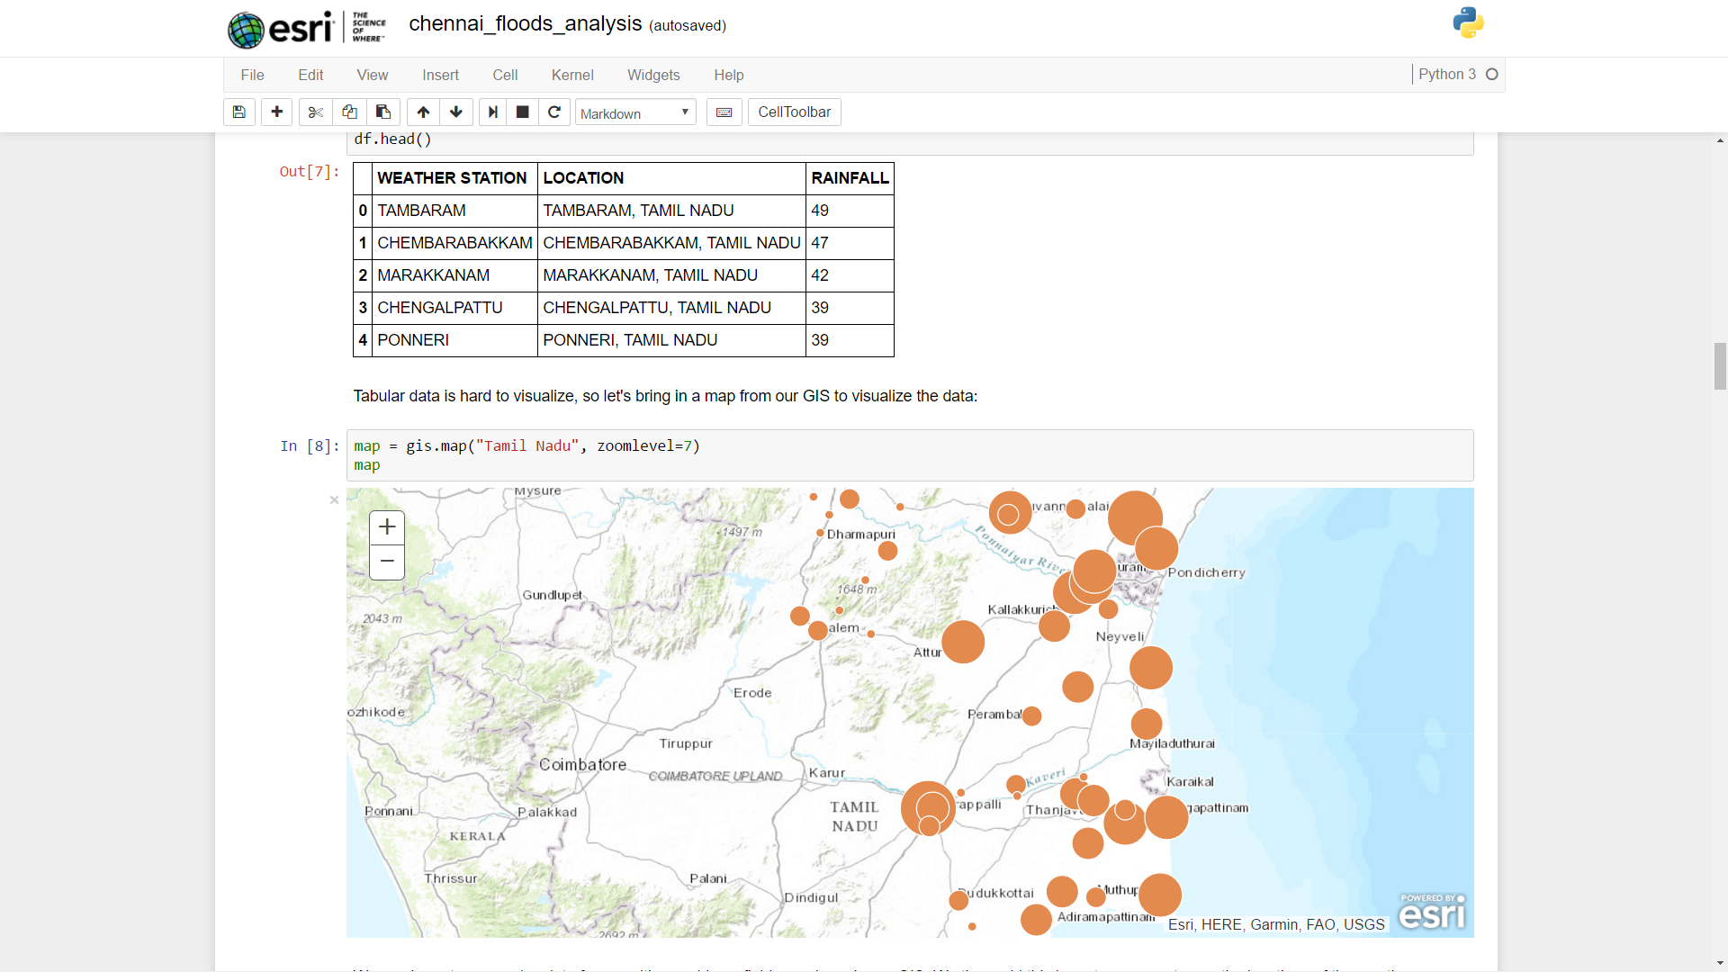Click the rainfall circle next to Perambalur

[x=1032, y=715]
